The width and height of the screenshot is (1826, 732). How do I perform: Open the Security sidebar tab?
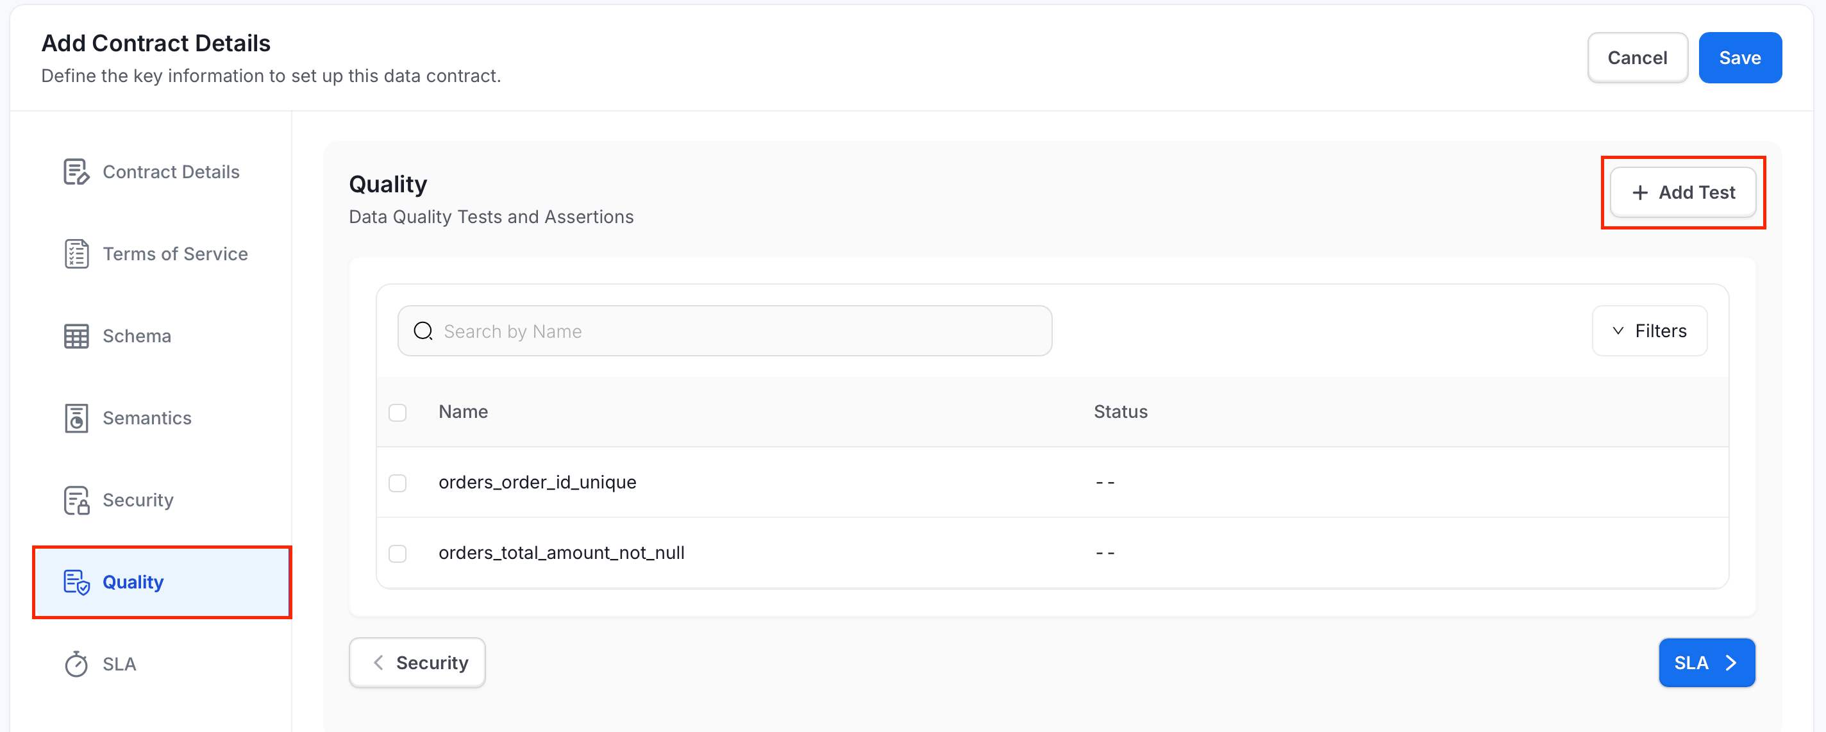click(x=162, y=500)
